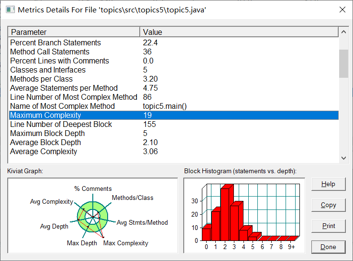
Task: Select the Average Block Depth row
Action: [173, 142]
